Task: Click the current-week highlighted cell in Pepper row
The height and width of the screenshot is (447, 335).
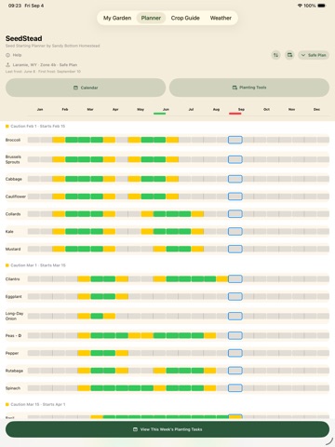Action: point(235,353)
